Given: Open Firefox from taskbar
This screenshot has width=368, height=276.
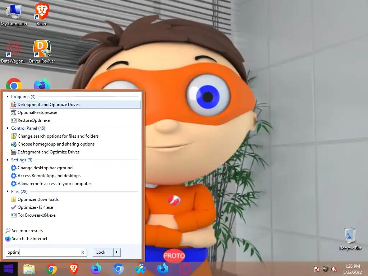Looking at the screenshot, I should tap(163, 269).
